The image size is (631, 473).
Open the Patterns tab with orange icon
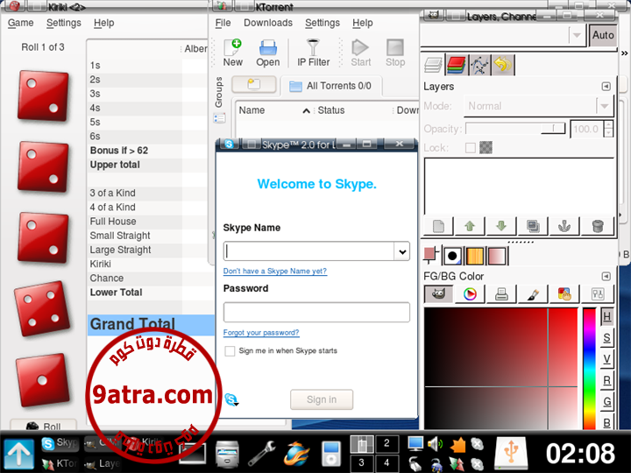coord(474,256)
